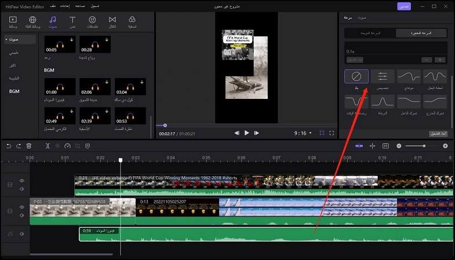
Task: Open the Transition bowtie tab
Action: click(112, 20)
